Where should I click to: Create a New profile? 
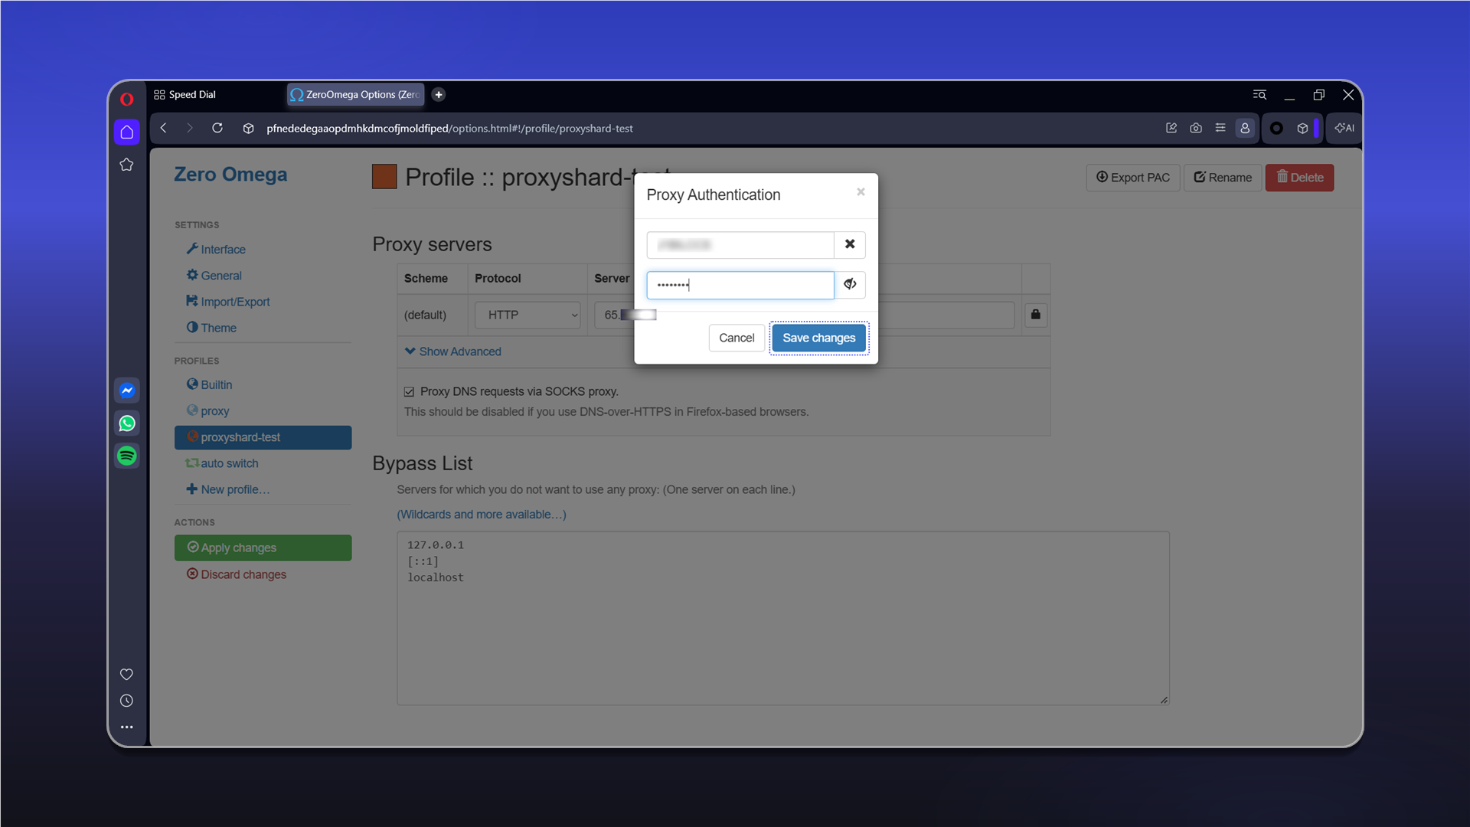[x=227, y=489]
